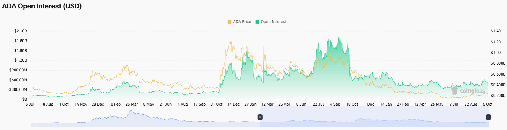
Task: Click the $2.10B axis label
Action: click(21, 31)
